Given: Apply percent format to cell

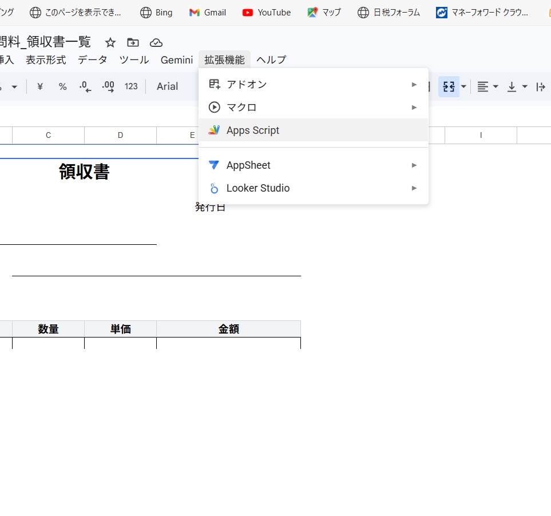Looking at the screenshot, I should (62, 86).
